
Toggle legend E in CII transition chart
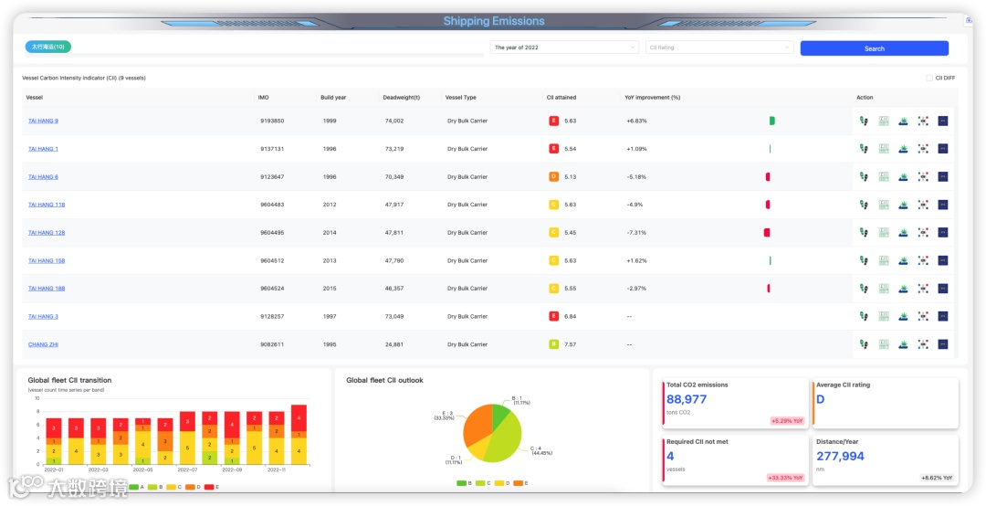pyautogui.click(x=212, y=487)
